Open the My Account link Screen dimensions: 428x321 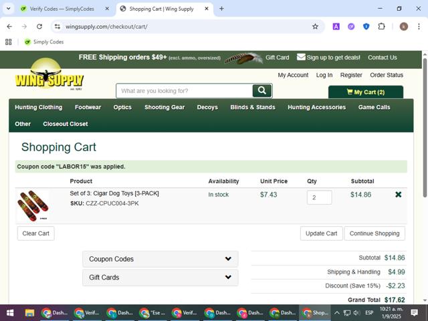tap(293, 75)
